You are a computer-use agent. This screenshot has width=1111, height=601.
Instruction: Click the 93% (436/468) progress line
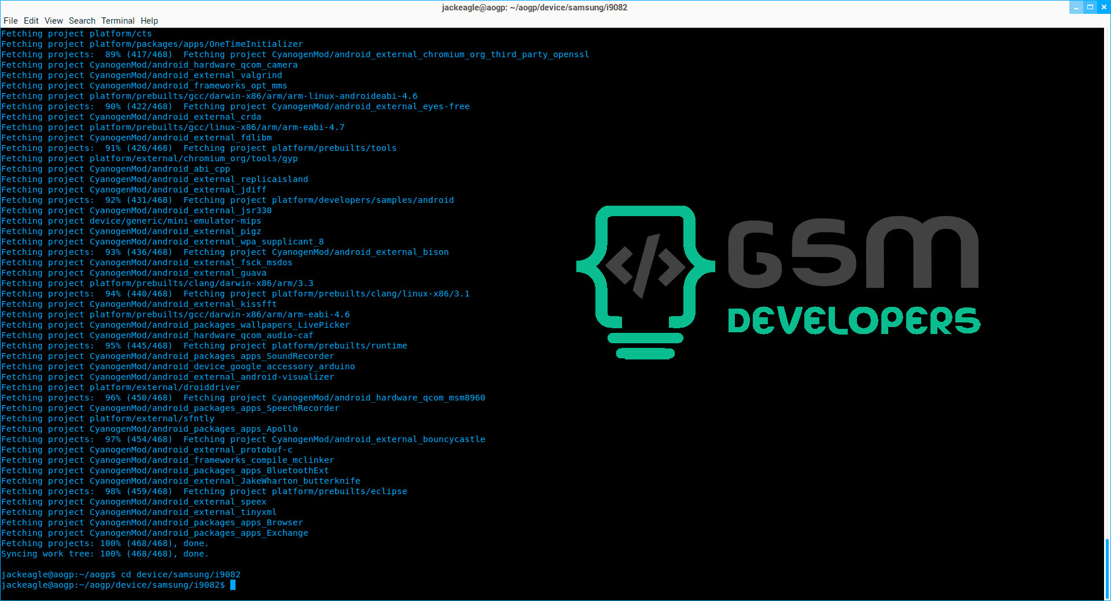(x=225, y=253)
